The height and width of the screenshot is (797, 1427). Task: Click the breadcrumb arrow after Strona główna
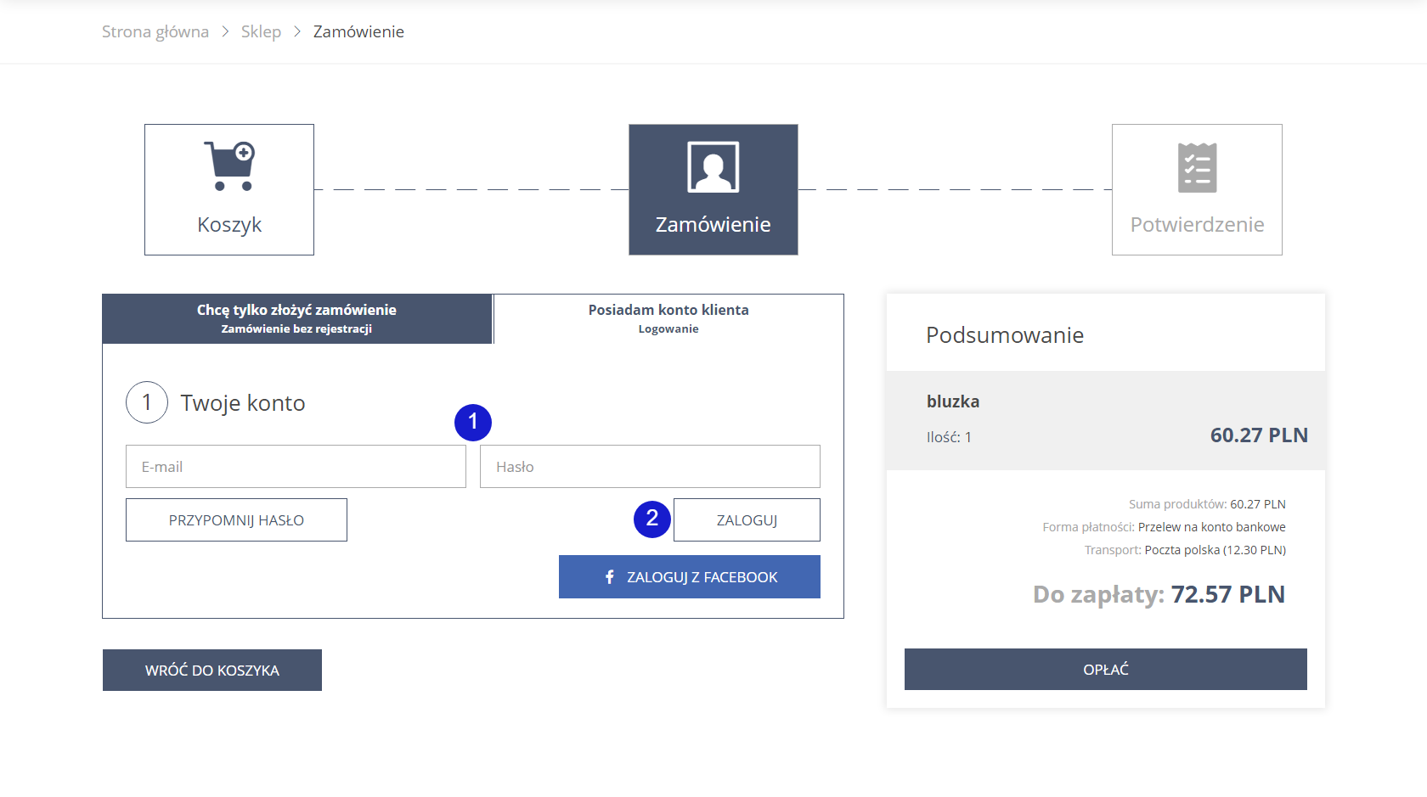click(225, 31)
